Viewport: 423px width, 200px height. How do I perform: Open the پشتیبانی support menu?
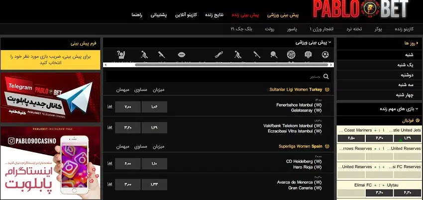pos(159,15)
